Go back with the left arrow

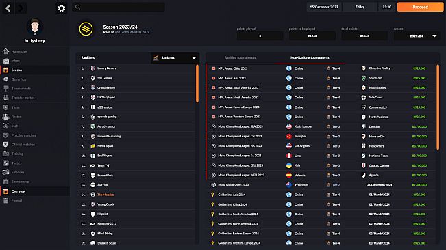click(8, 8)
